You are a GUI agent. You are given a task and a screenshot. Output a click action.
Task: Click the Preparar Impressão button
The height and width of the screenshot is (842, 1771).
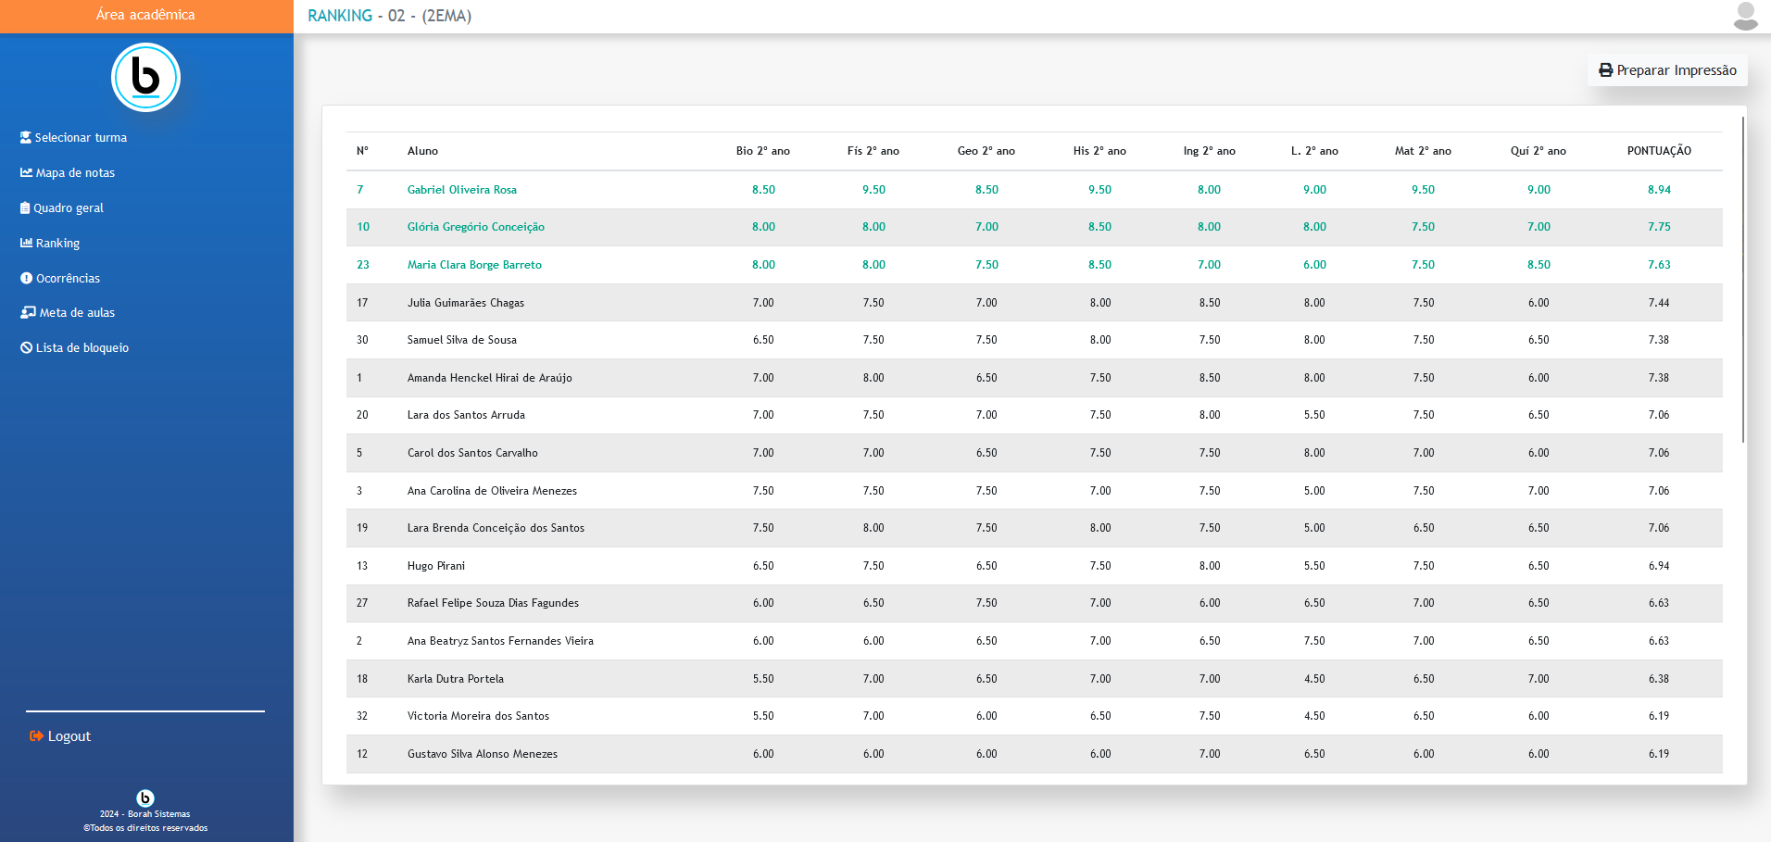1667,70
